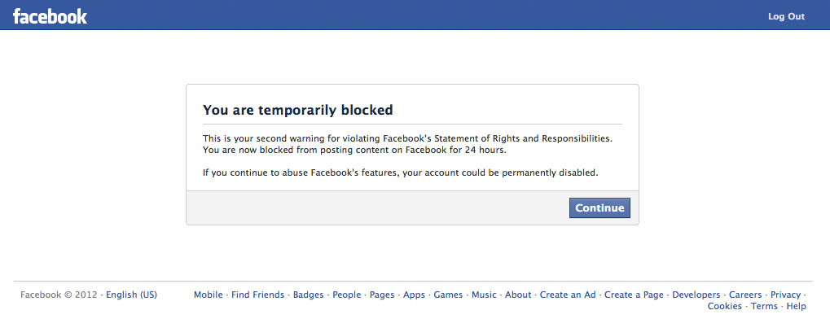
Task: Open the Badges page
Action: coord(308,295)
